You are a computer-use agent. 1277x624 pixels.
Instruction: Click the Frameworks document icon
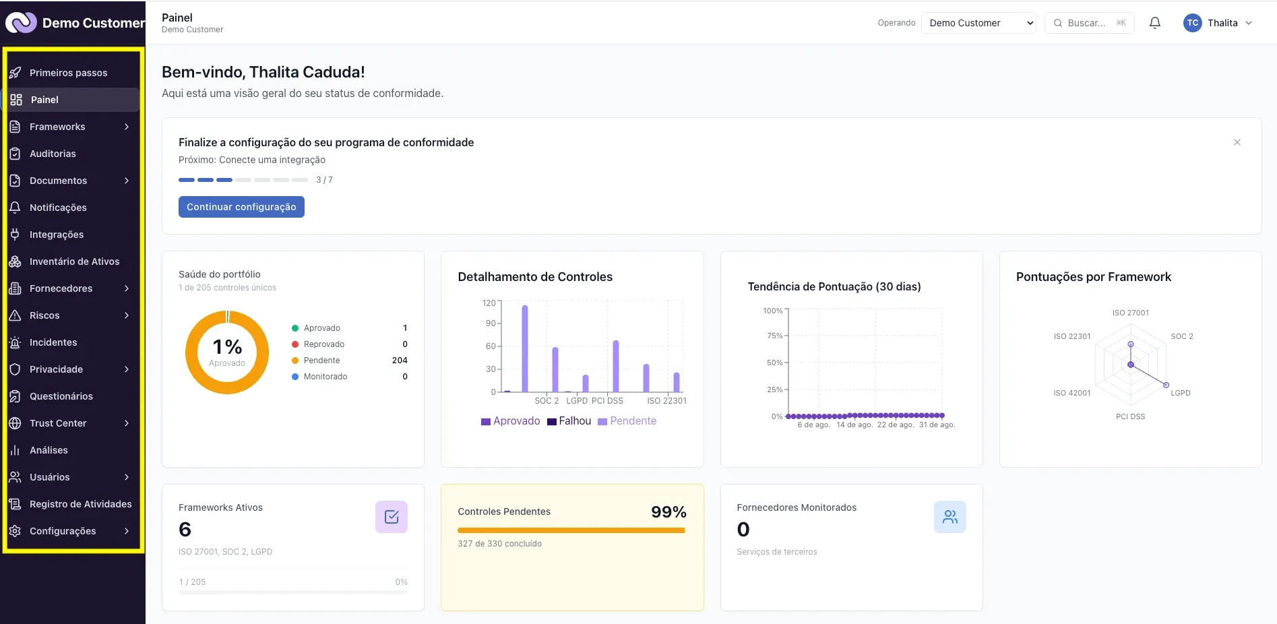coord(15,127)
